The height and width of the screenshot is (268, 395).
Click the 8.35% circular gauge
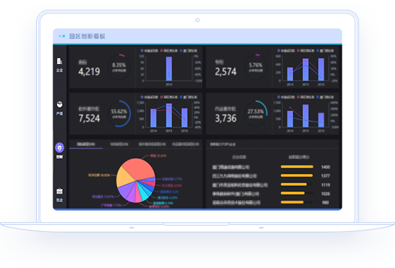pos(119,67)
